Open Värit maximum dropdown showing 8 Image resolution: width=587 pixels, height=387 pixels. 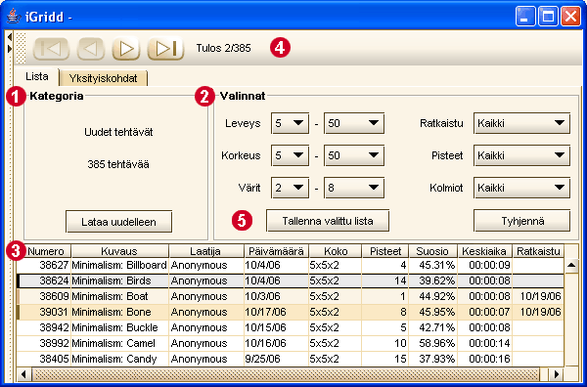pos(354,188)
